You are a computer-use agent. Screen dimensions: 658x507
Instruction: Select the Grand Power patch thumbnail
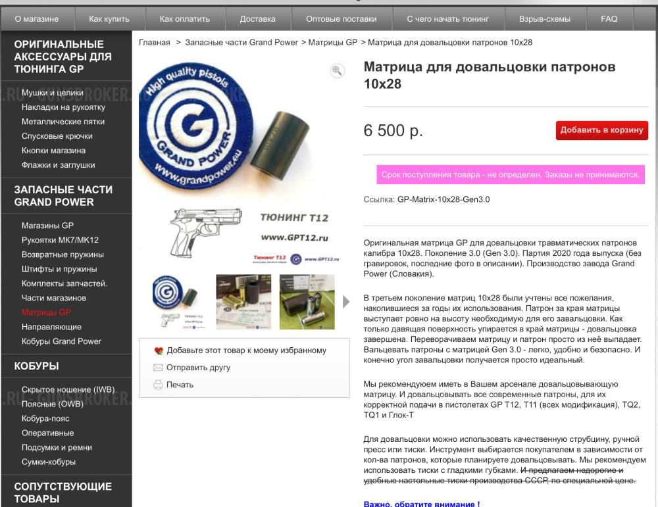click(x=180, y=302)
